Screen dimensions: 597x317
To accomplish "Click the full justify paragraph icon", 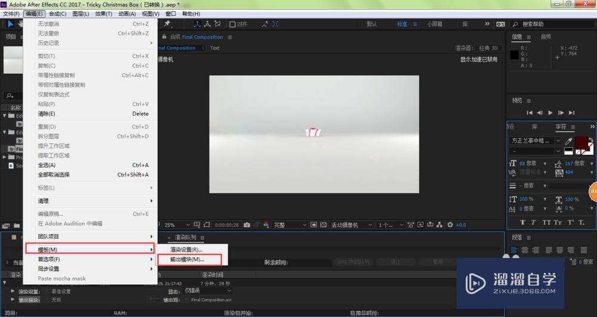I will [x=584, y=250].
